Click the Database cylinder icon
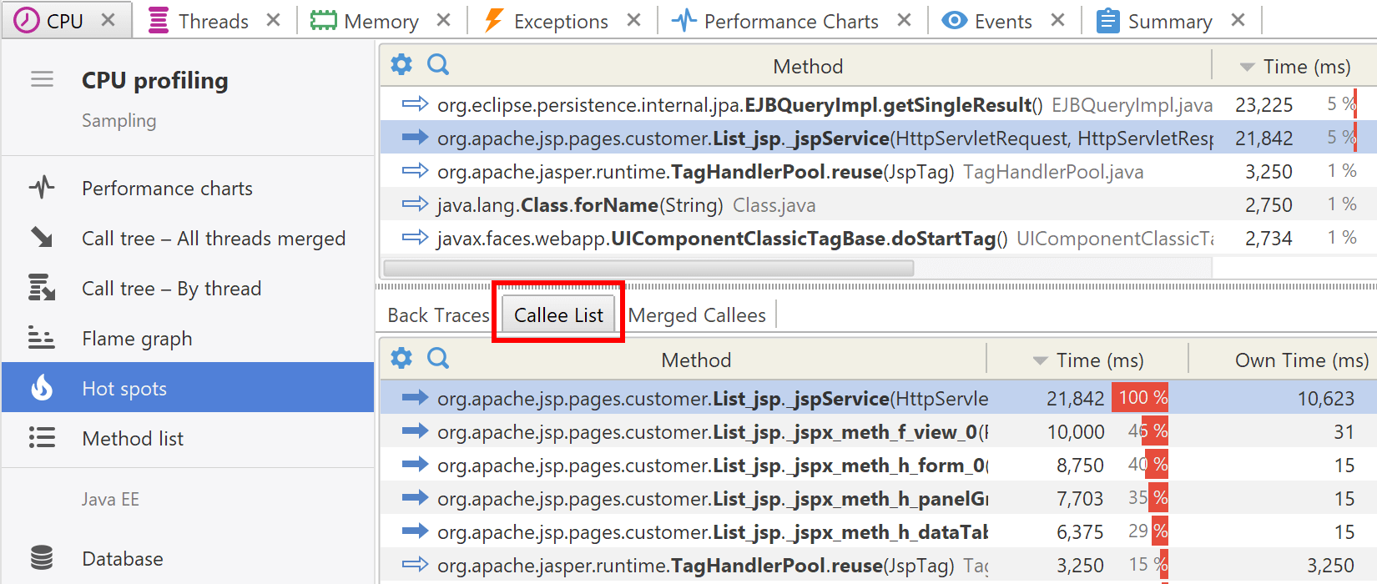 click(x=42, y=557)
